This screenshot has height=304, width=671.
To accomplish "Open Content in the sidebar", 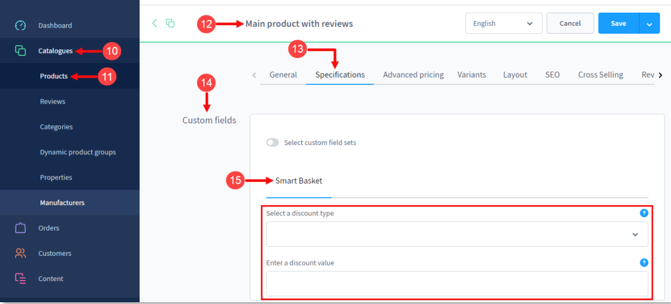I will point(51,278).
